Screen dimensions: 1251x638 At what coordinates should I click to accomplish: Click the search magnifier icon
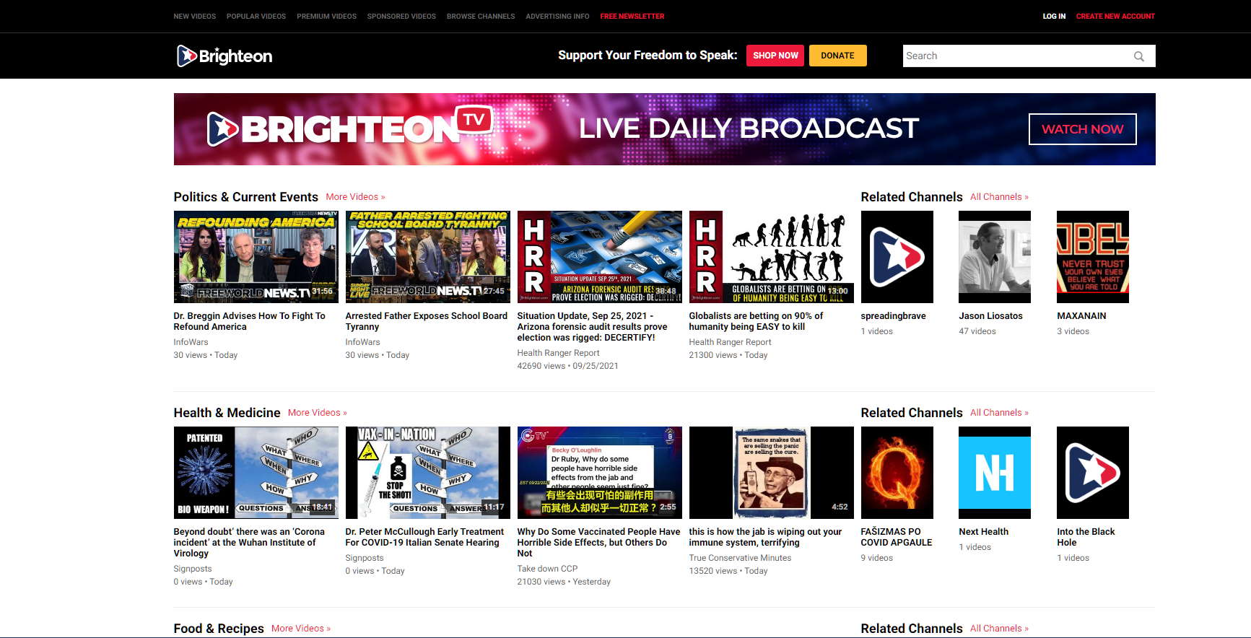[x=1138, y=56]
